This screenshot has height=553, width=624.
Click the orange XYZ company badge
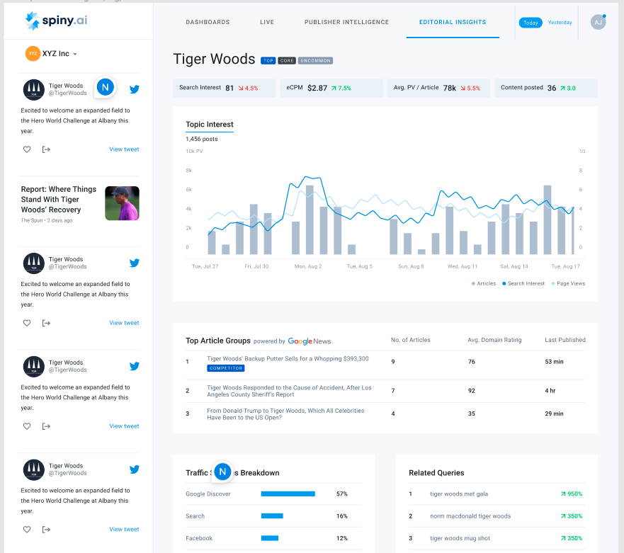[x=33, y=54]
